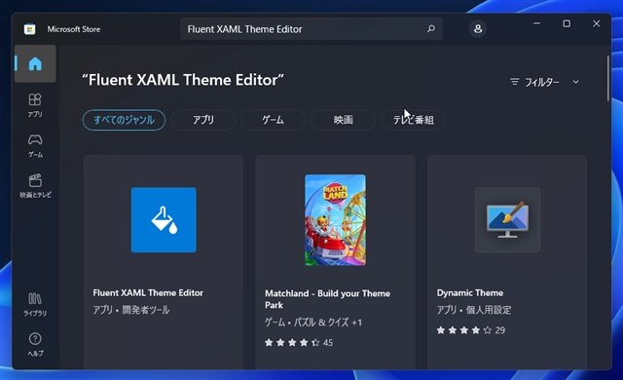Image resolution: width=623 pixels, height=380 pixels.
Task: Open the ライブラリ in sidebar
Action: tap(35, 304)
